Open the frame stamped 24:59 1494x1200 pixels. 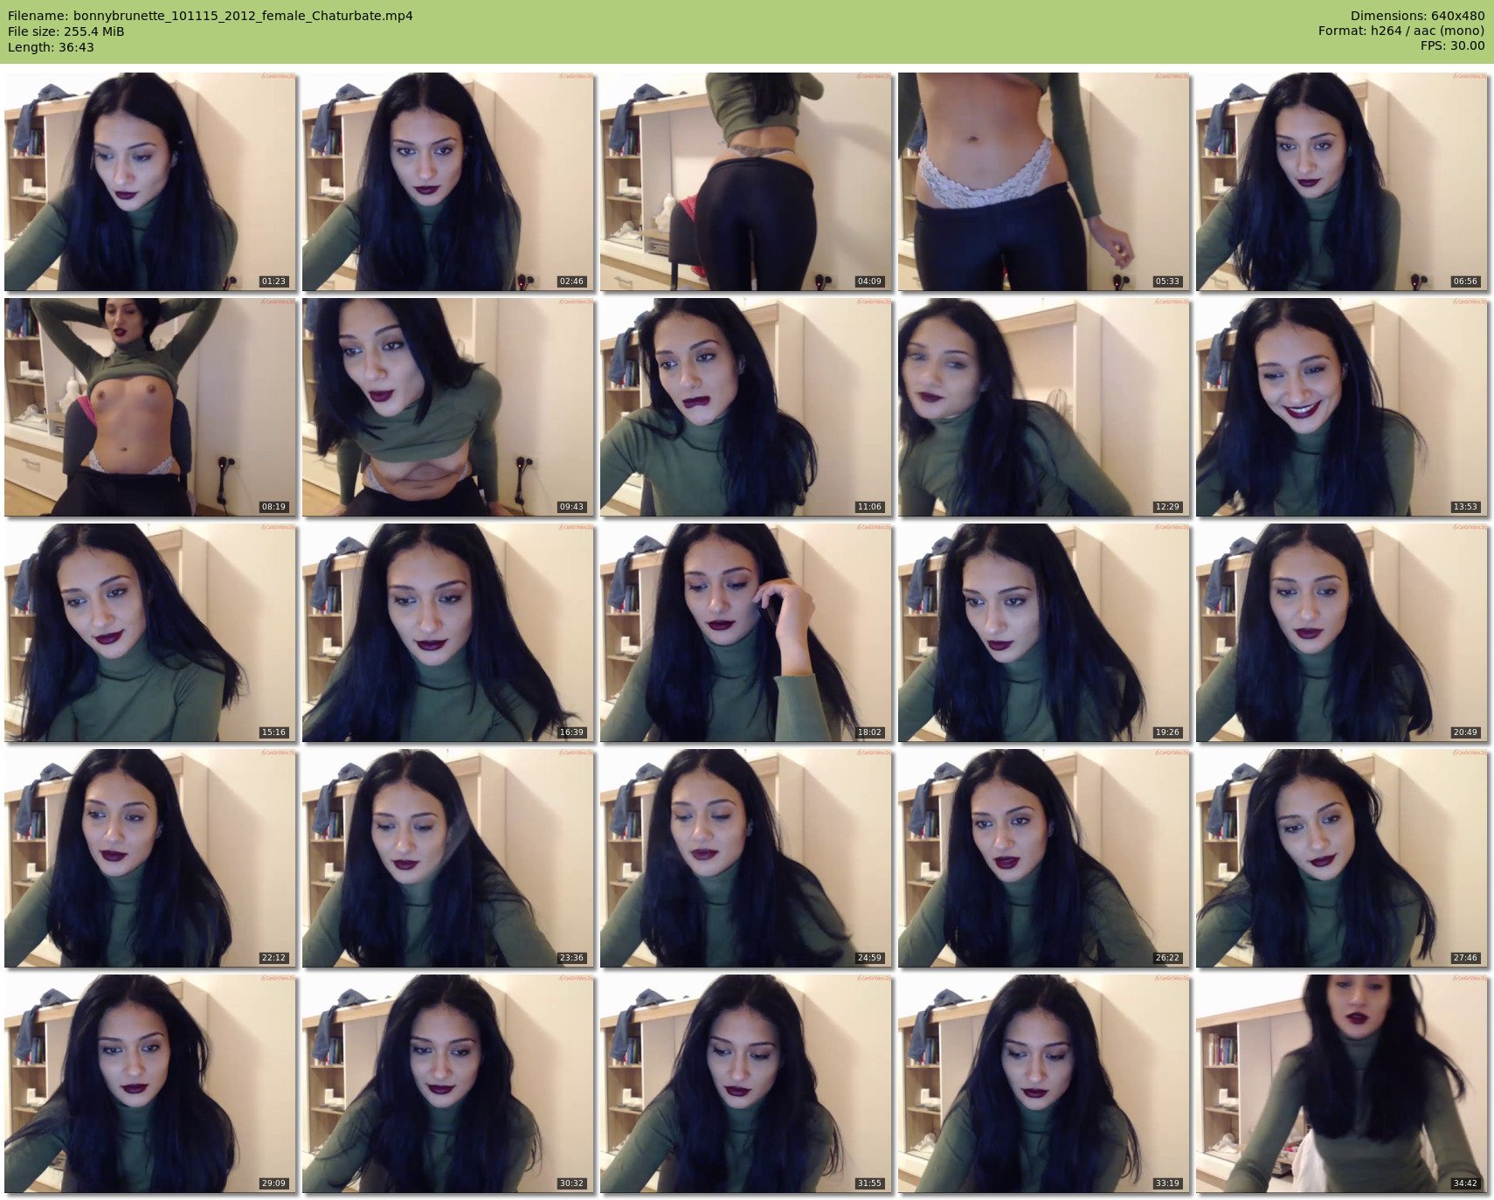[x=746, y=858]
